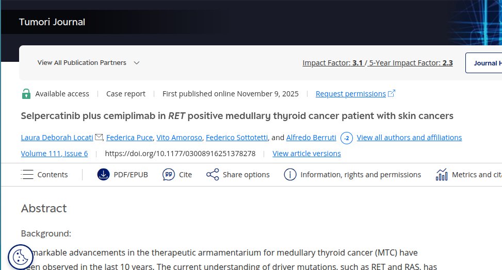Image resolution: width=502 pixels, height=270 pixels.
Task: Click the Impact Factor 3.1 link
Action: click(x=333, y=63)
